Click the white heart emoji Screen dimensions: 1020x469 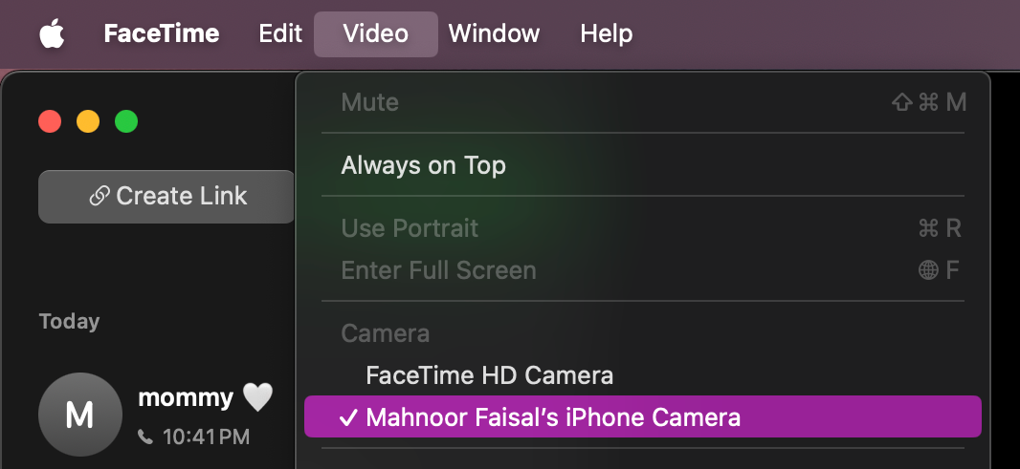258,397
